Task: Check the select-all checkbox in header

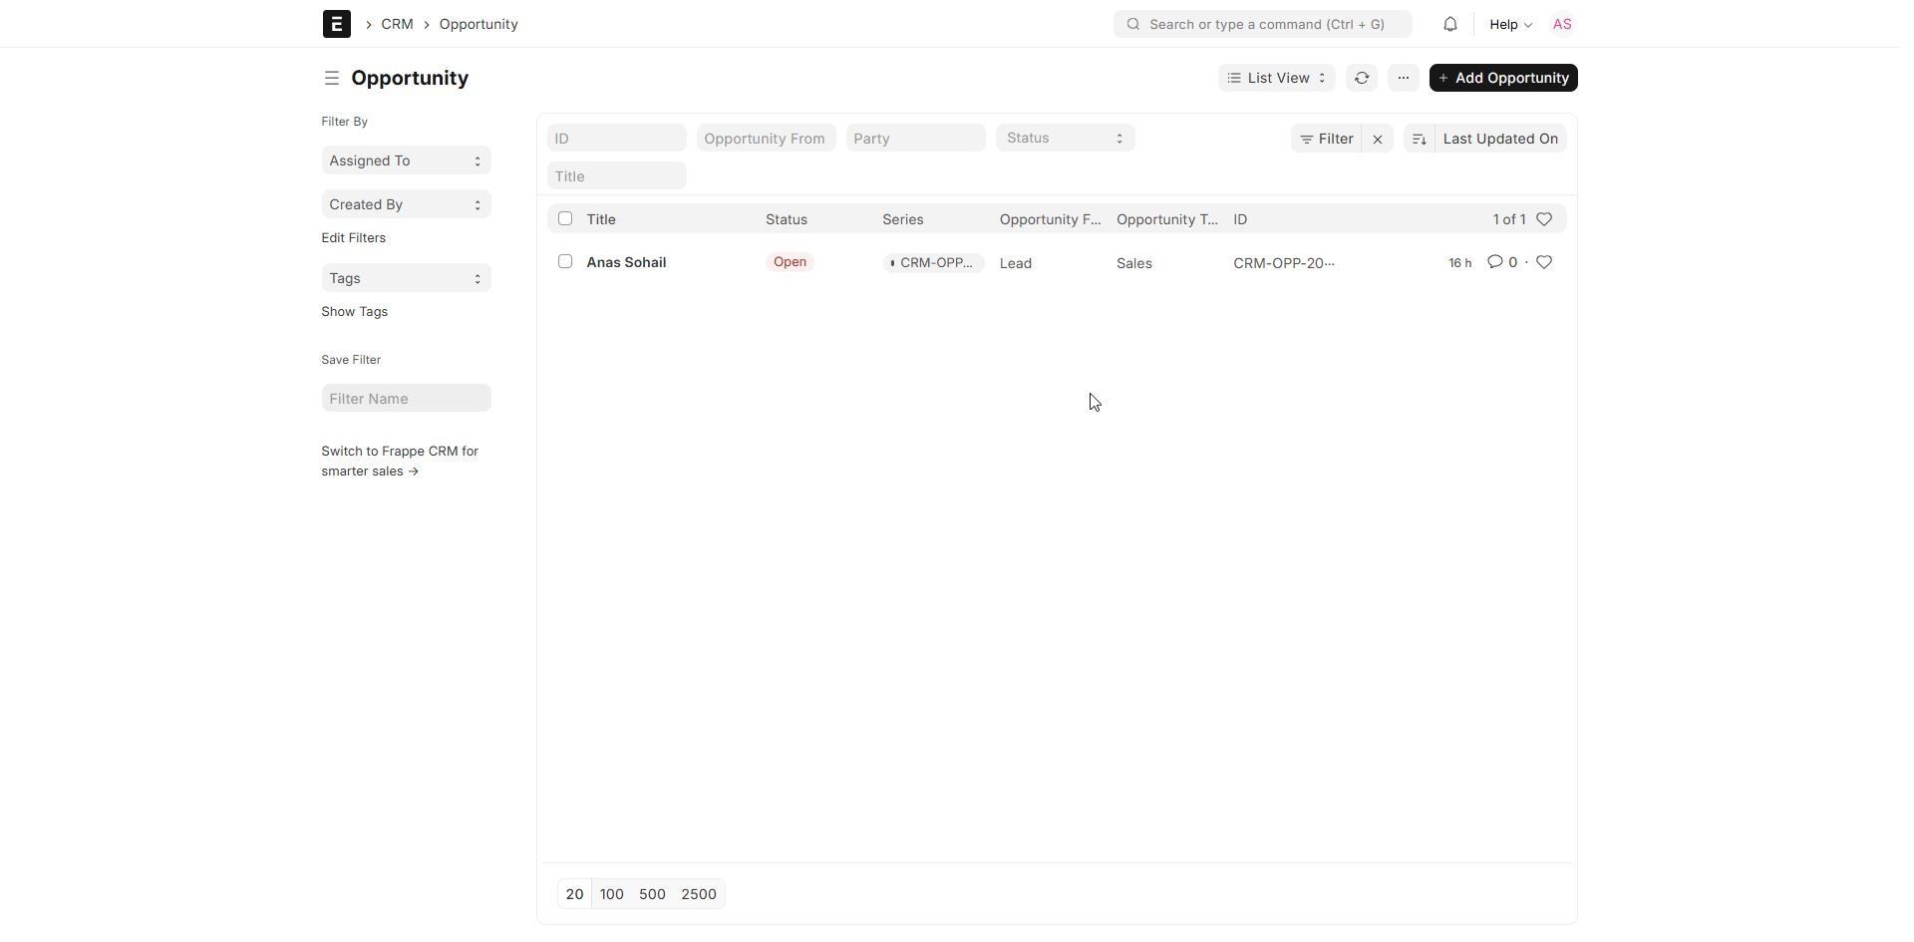Action: [565, 219]
